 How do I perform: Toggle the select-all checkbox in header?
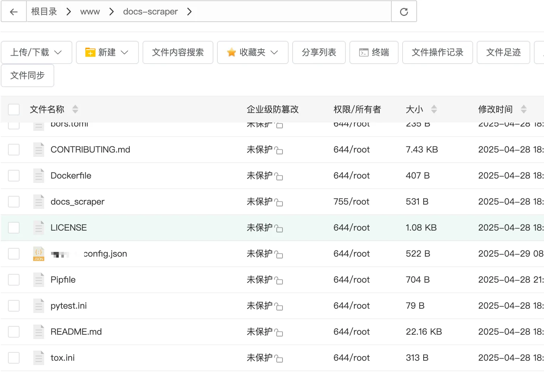point(14,109)
